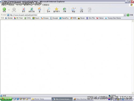Click the greyed Edit (편집) toolbar icon
Viewport: 134px width, 101px height.
[90, 10]
